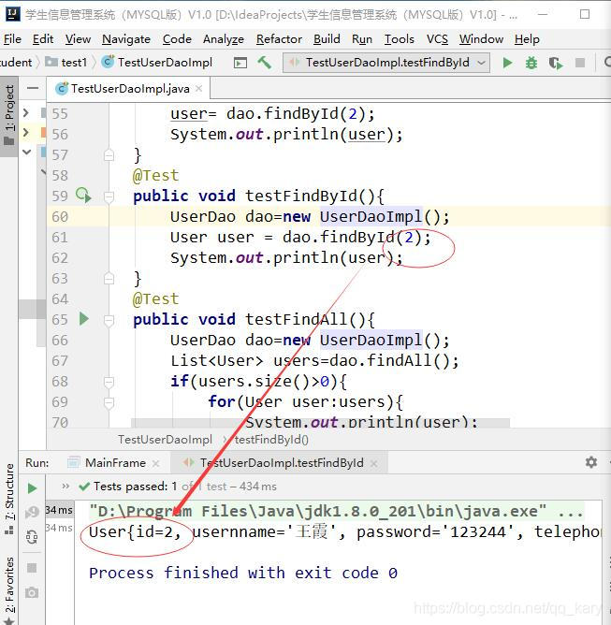Image resolution: width=611 pixels, height=625 pixels.
Task: Click the editor horizontal scrollbar
Action: [x=320, y=423]
